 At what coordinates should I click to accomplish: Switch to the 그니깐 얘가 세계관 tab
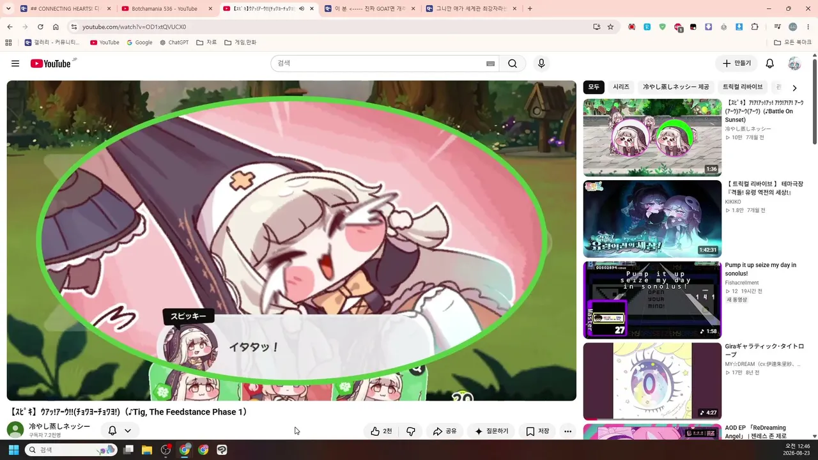[472, 9]
